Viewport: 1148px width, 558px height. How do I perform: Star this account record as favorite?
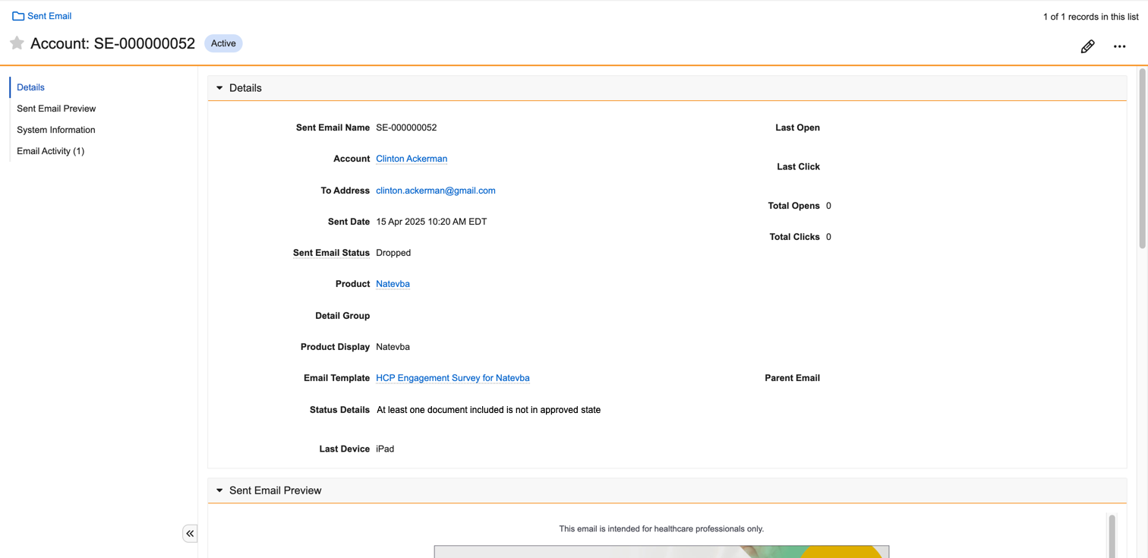(17, 43)
